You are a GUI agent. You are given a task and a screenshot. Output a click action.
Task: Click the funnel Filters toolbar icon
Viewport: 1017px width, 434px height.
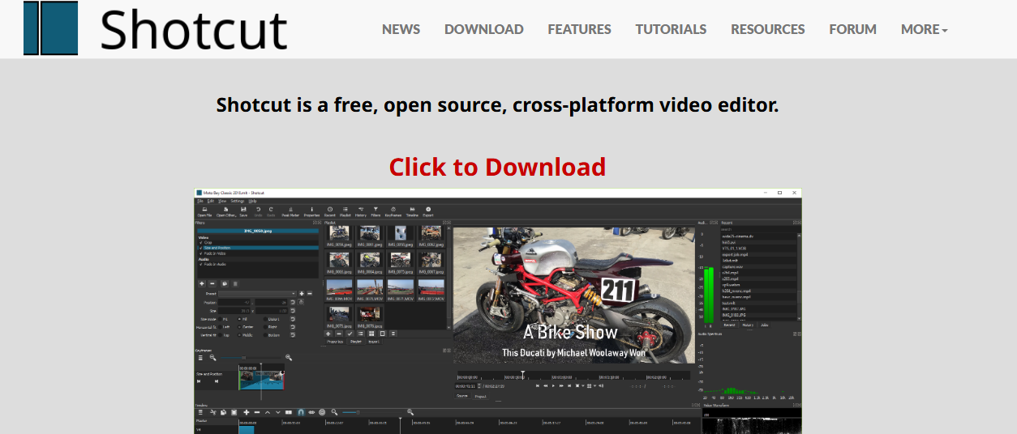coord(375,211)
